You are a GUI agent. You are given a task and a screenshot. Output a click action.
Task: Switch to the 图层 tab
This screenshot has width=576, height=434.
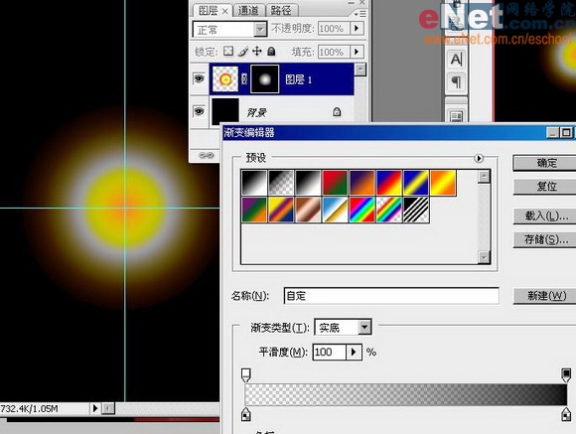213,11
